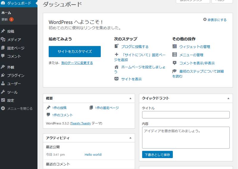Click the speech bubble icon beside コメント menu

(3, 56)
